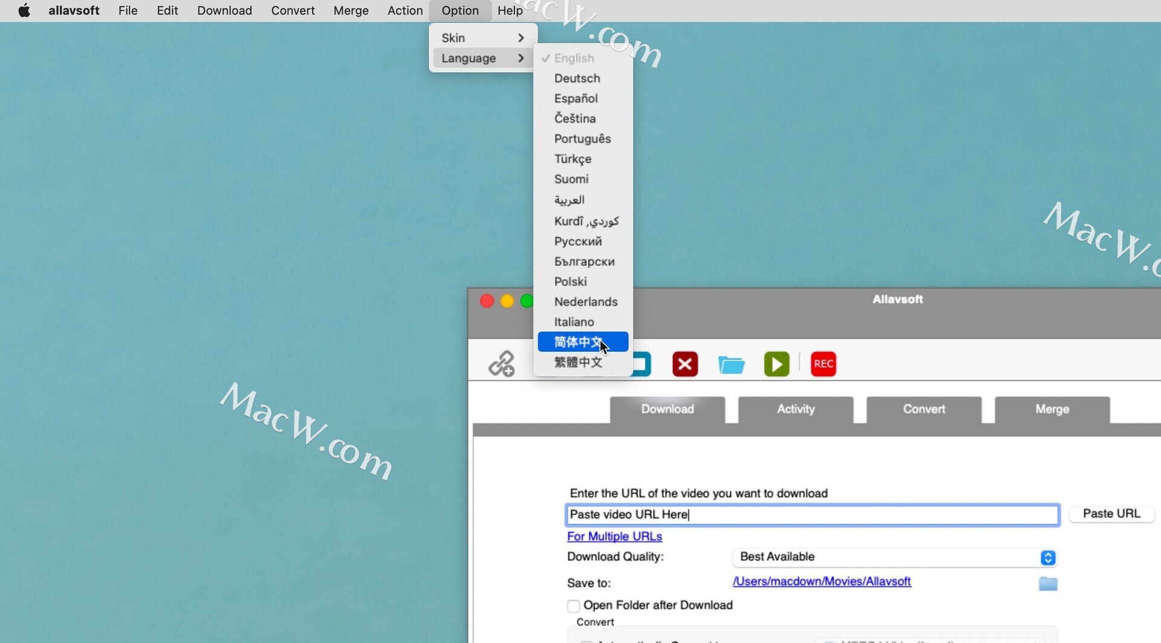The width and height of the screenshot is (1161, 643).
Task: Choose Kurdî language
Action: (583, 221)
